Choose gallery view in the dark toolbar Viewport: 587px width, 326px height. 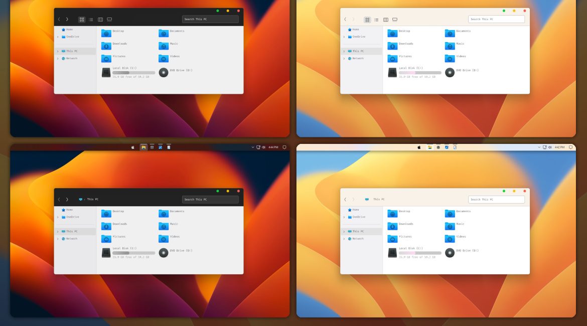point(109,20)
